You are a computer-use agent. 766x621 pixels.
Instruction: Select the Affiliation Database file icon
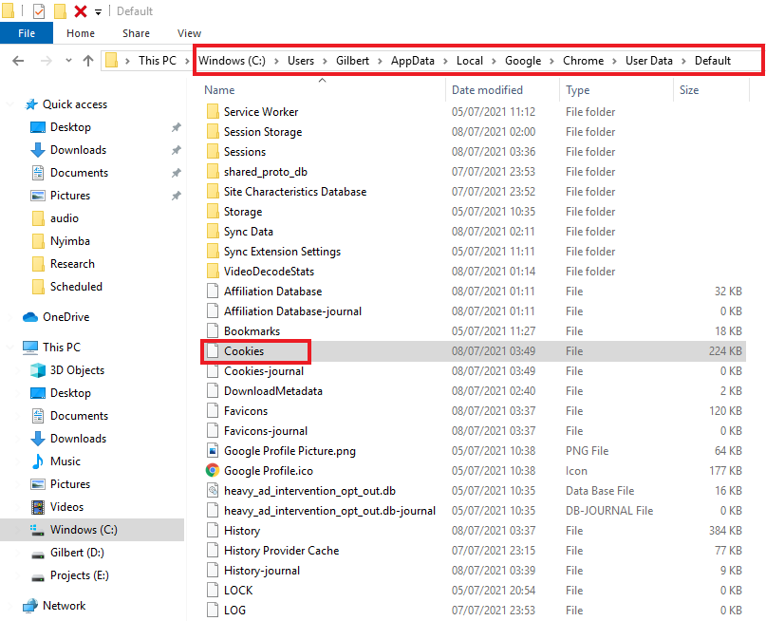213,292
